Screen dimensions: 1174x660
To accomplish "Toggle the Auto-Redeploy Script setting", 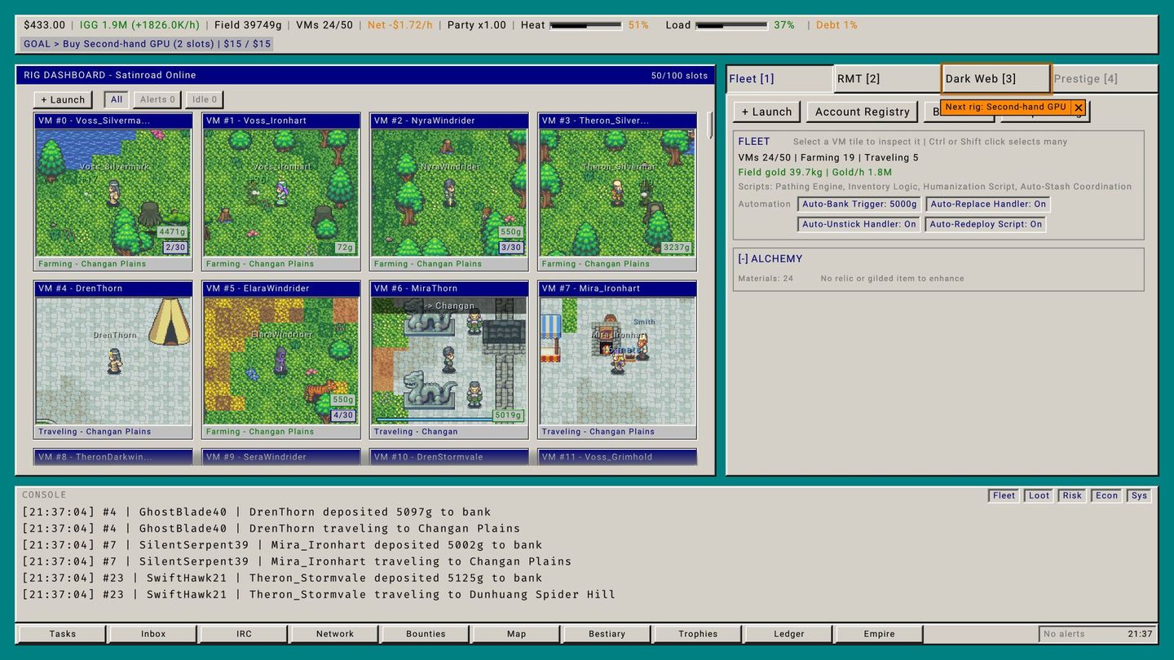I will click(986, 224).
